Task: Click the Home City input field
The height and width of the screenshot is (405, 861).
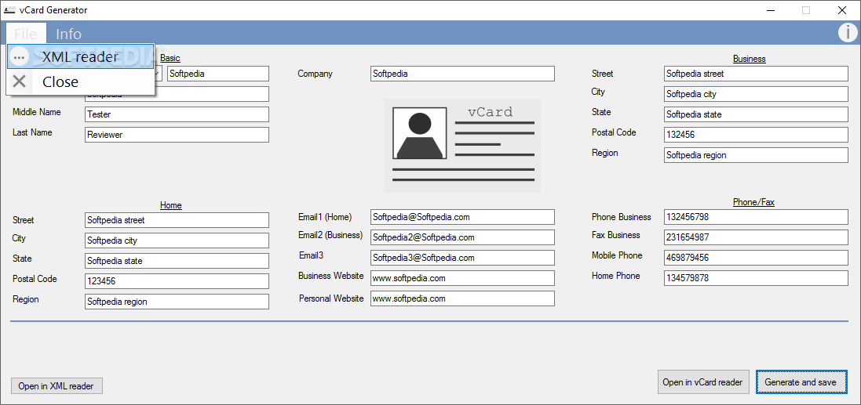Action: click(177, 240)
